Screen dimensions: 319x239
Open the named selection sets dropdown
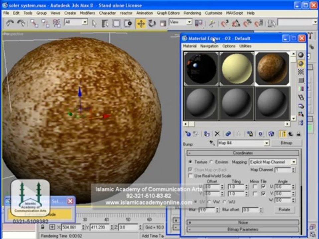(315, 22)
